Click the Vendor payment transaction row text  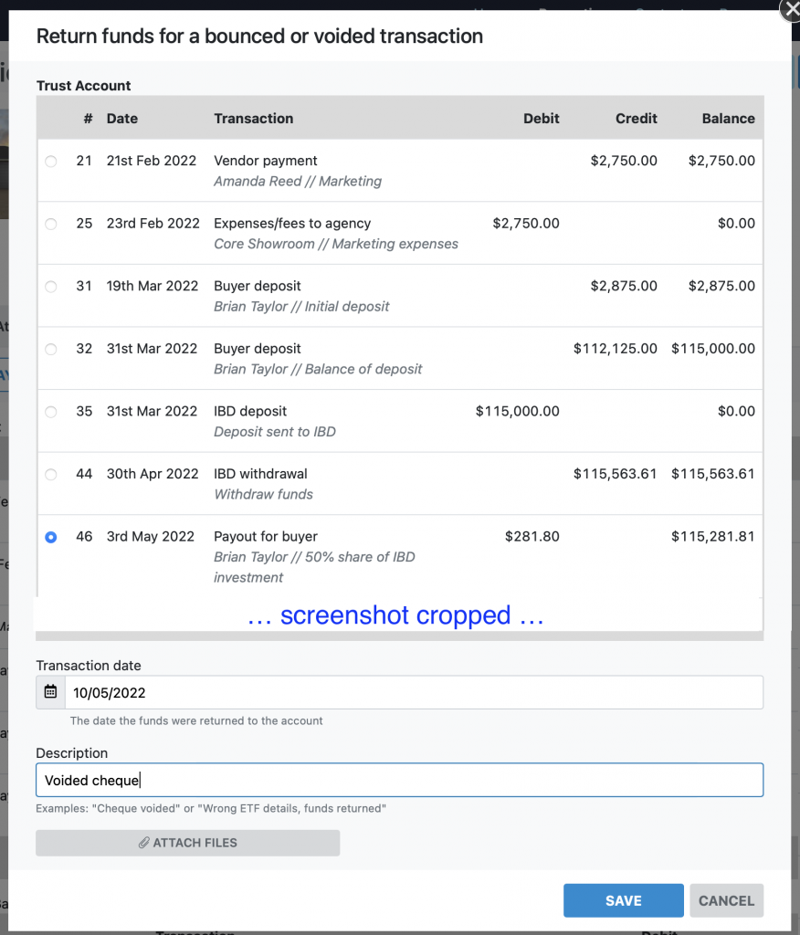point(266,161)
